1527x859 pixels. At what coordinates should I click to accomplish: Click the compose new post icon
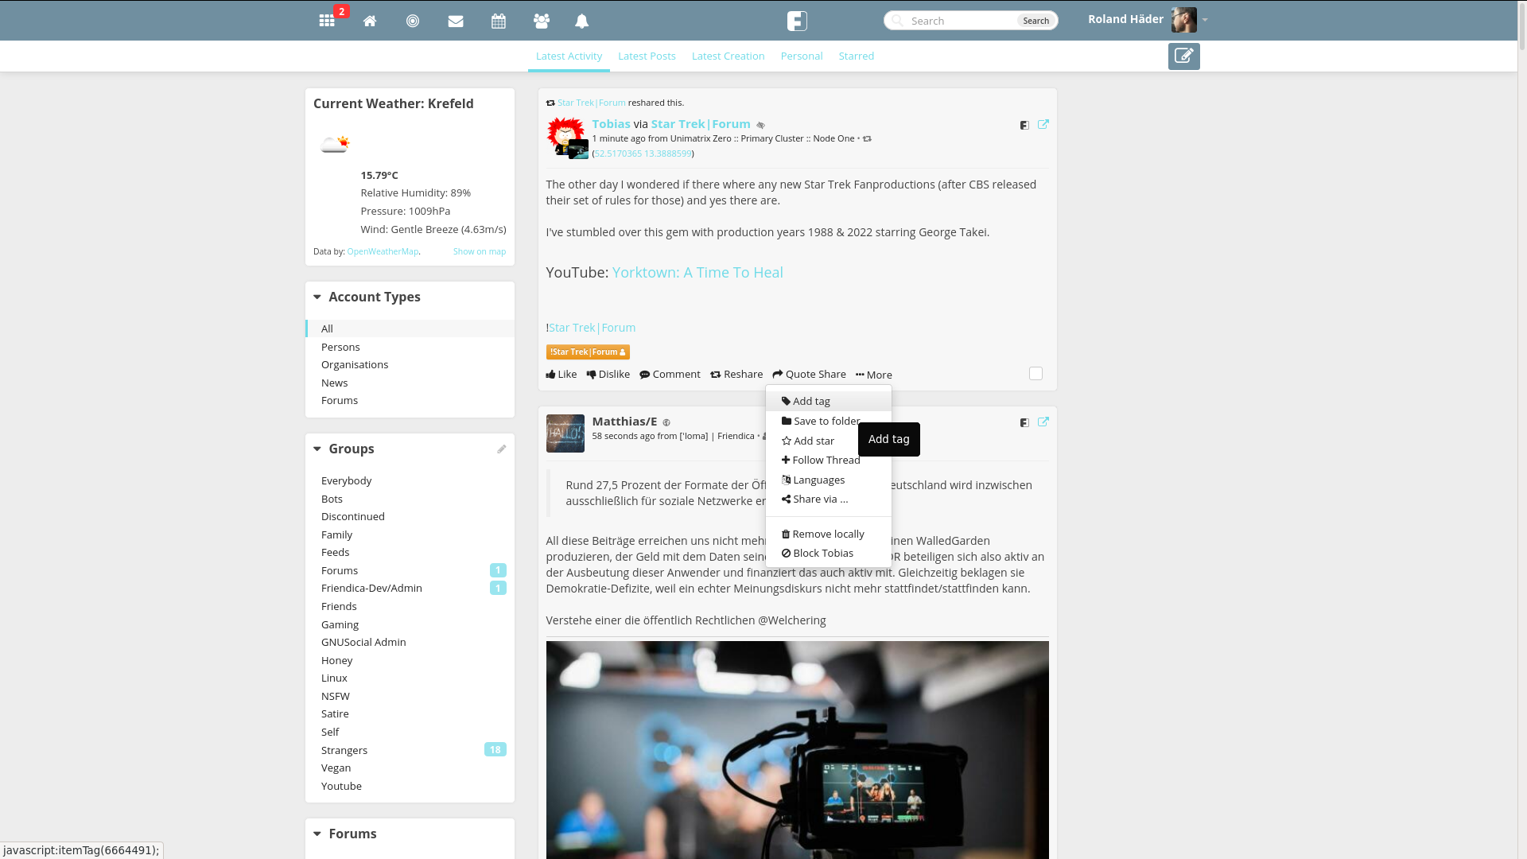1183,56
